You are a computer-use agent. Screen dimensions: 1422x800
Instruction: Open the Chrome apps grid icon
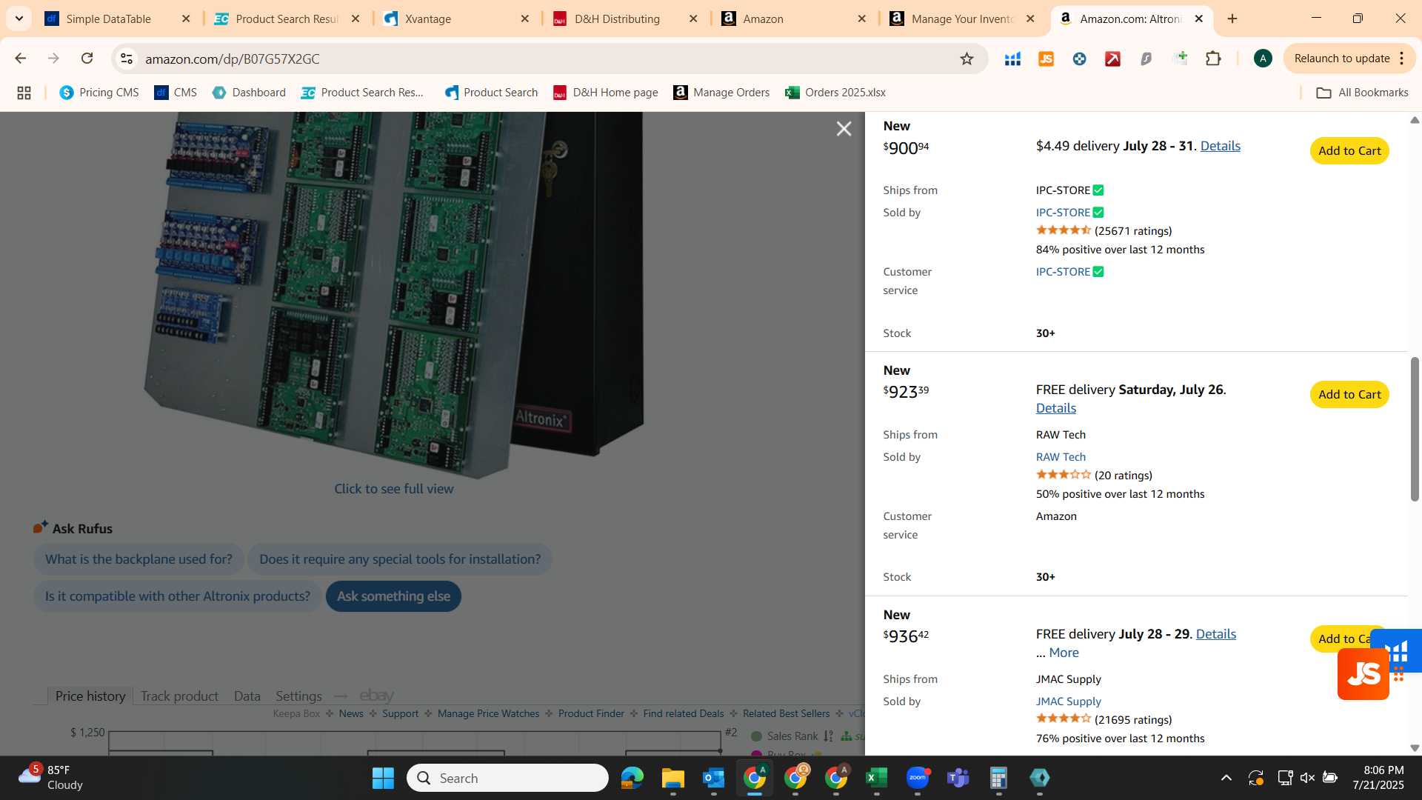coord(24,93)
